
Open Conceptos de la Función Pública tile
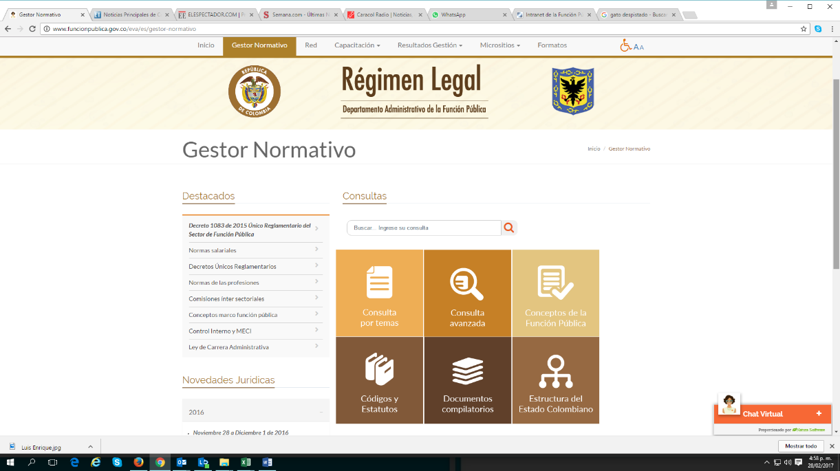point(555,293)
